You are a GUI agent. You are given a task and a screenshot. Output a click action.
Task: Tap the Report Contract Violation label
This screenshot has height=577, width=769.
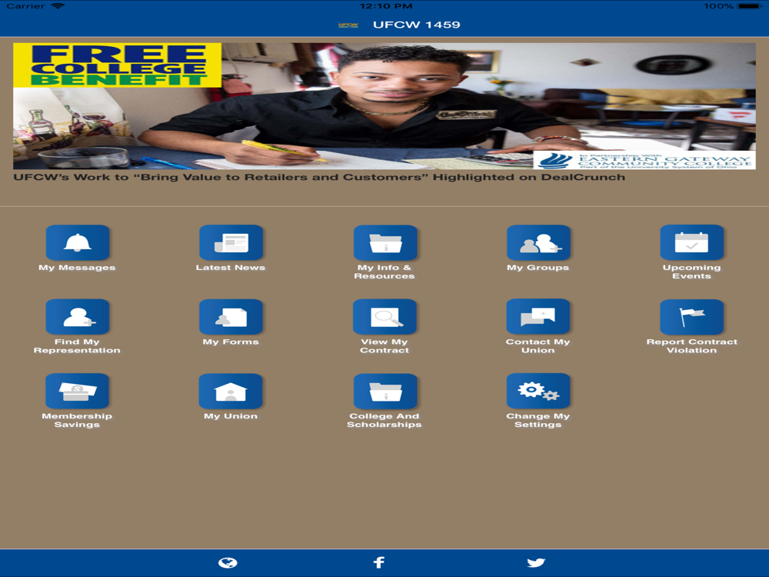691,346
